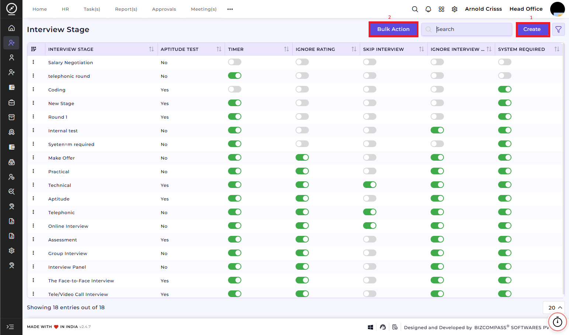Sort by Interview Stage column arrows

(x=151, y=49)
